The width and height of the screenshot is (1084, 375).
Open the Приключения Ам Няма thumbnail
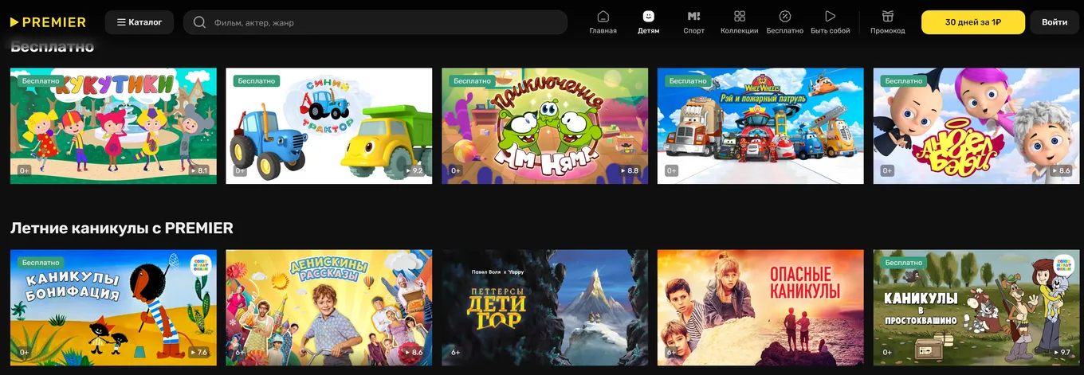coord(545,126)
